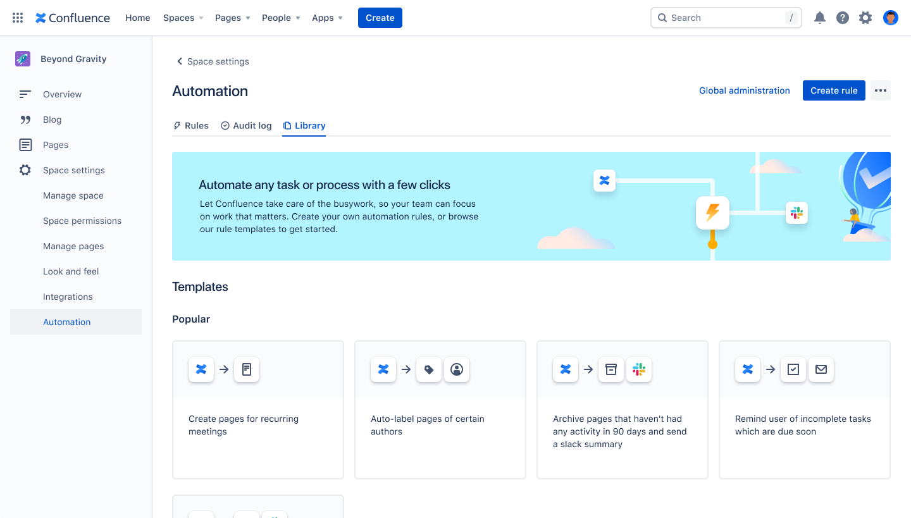This screenshot has width=911, height=518.
Task: Open the notifications bell
Action: [820, 17]
